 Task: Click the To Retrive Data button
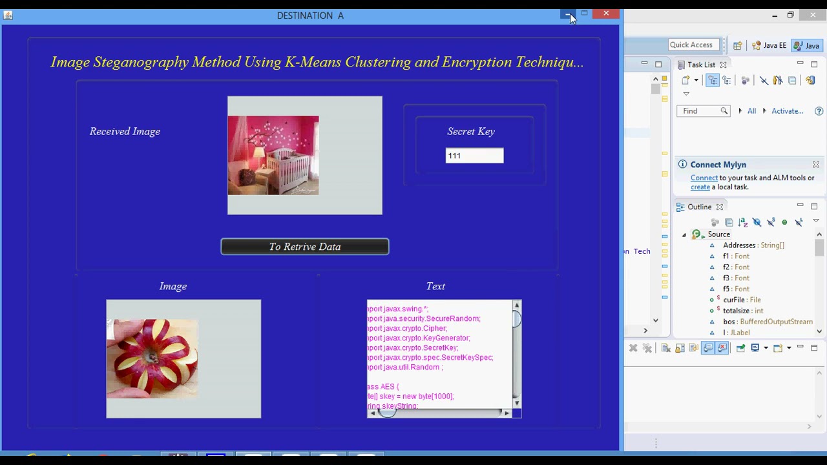(305, 247)
